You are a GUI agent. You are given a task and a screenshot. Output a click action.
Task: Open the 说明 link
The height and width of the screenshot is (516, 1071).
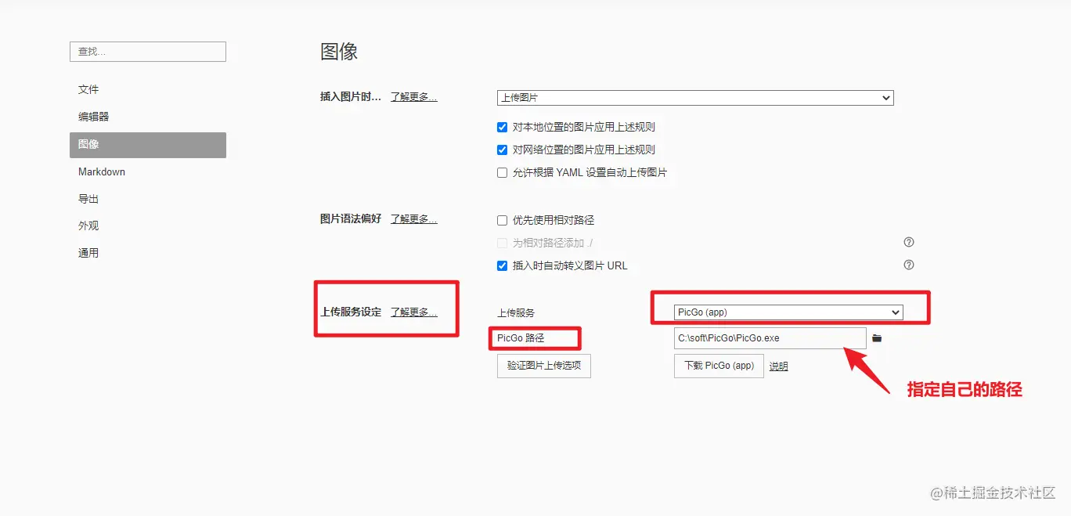pyautogui.click(x=778, y=366)
